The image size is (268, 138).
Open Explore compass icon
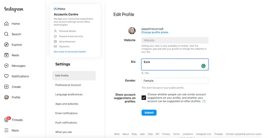pyautogui.click(x=6, y=45)
